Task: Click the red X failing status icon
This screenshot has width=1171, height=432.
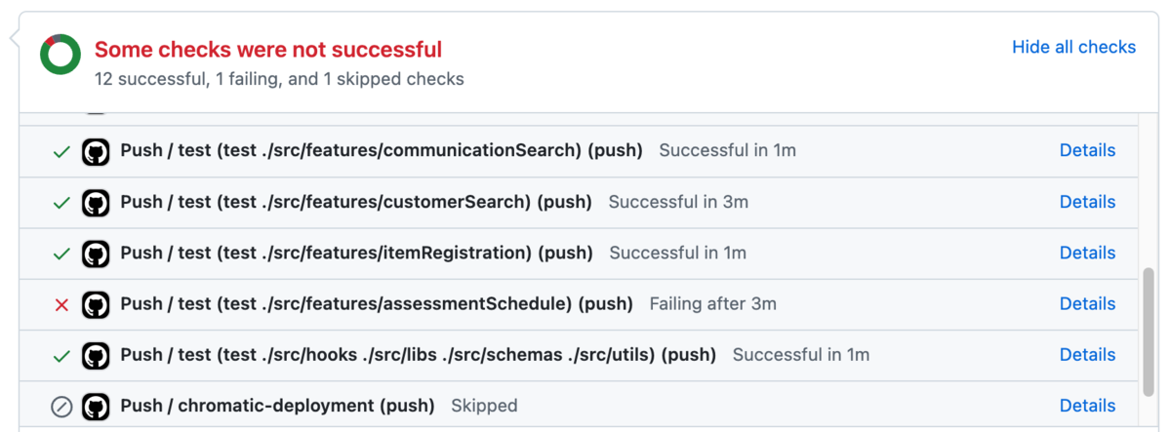Action: coord(61,304)
